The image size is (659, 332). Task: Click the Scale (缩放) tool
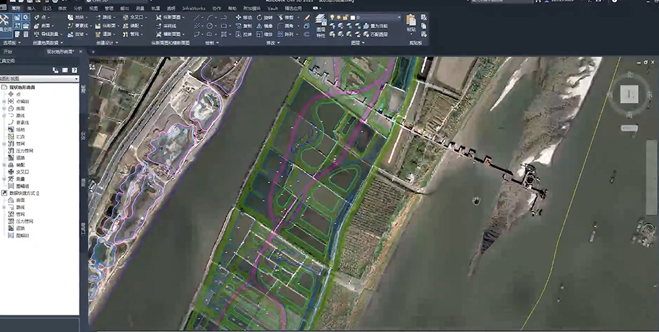tap(265, 34)
